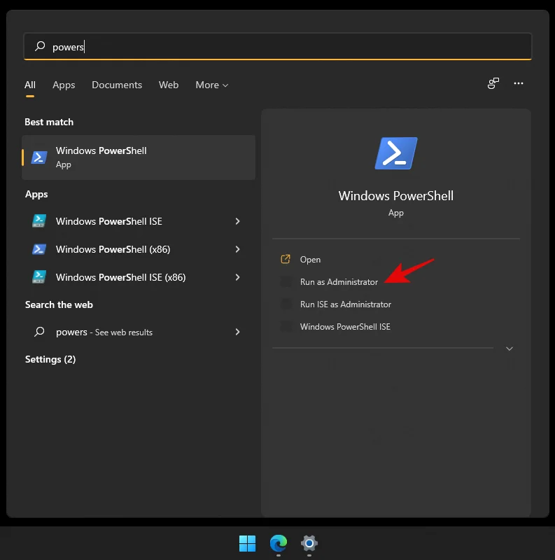Click the large PowerShell icon in preview pane

[x=395, y=153]
